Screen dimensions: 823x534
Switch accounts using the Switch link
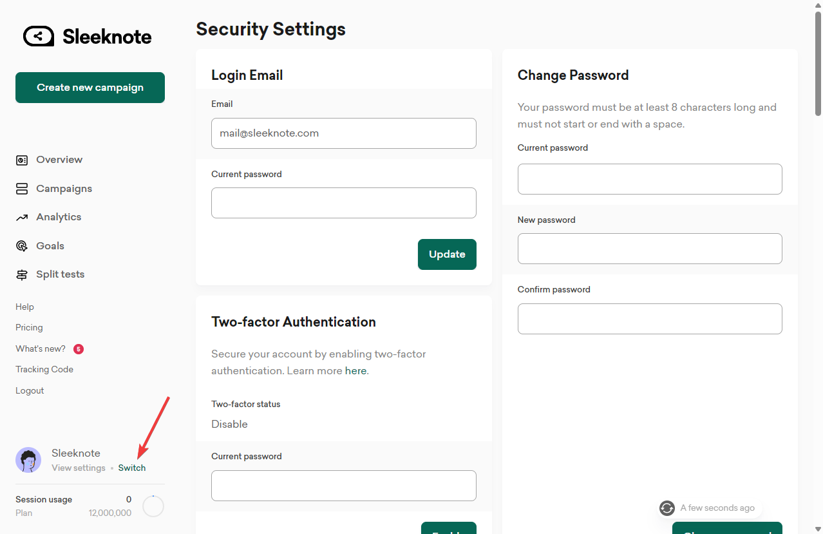[132, 468]
